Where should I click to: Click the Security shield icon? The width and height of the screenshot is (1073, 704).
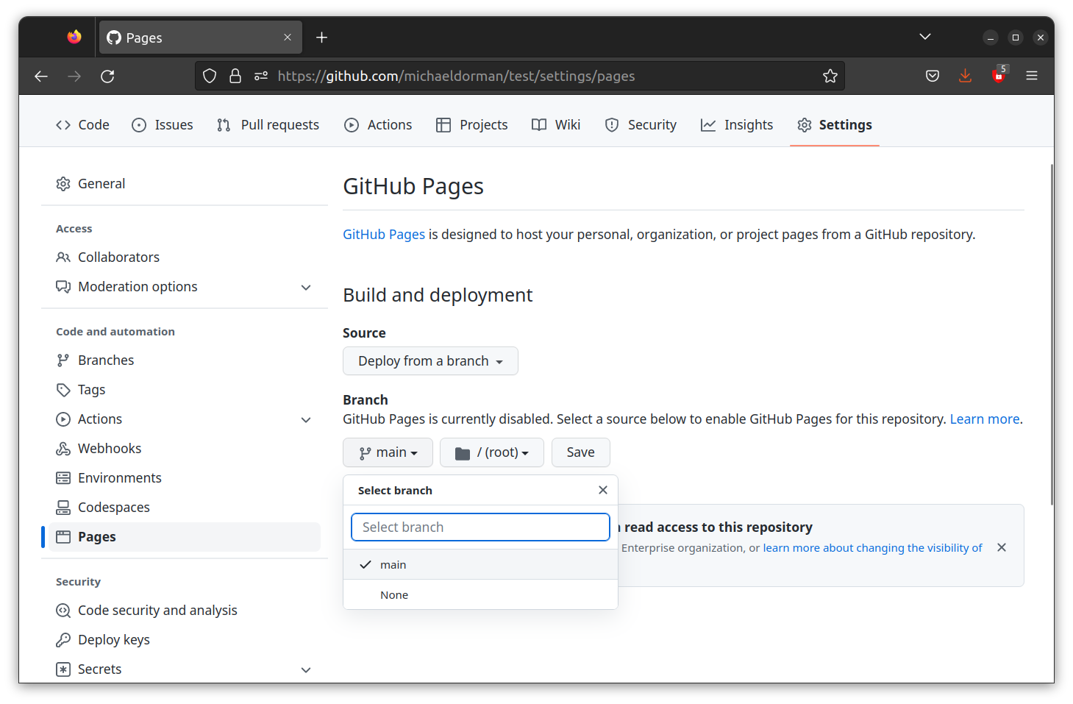point(612,125)
